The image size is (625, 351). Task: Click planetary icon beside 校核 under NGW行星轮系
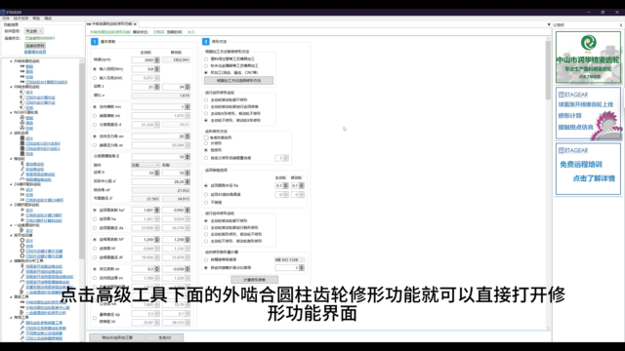click(22, 128)
